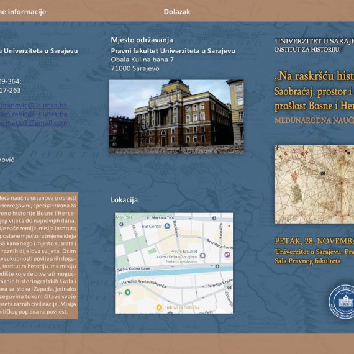Click the 'u Univerziteta u Sarajevu' left panel heading
The width and height of the screenshot is (354, 354).
tap(39, 51)
